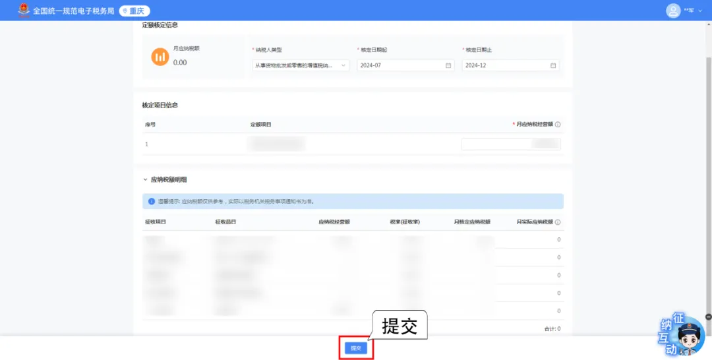Click the 征收品目 column header
Image resolution: width=712 pixels, height=360 pixels.
[x=225, y=222]
